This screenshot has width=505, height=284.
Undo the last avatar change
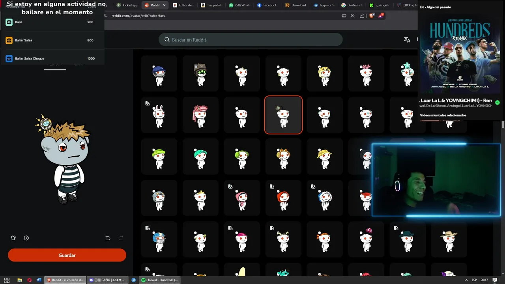(108, 238)
